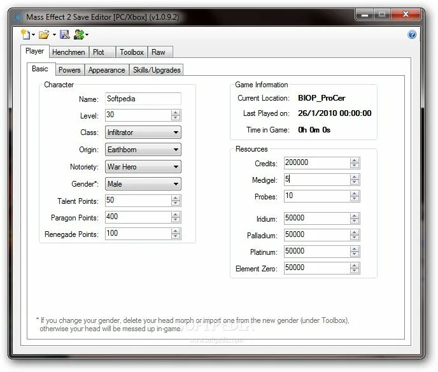Open the dropdown arrow beside the New icon

[33, 35]
